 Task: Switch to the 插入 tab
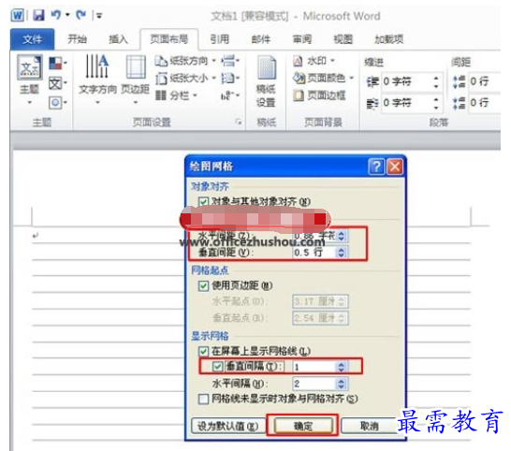[118, 39]
